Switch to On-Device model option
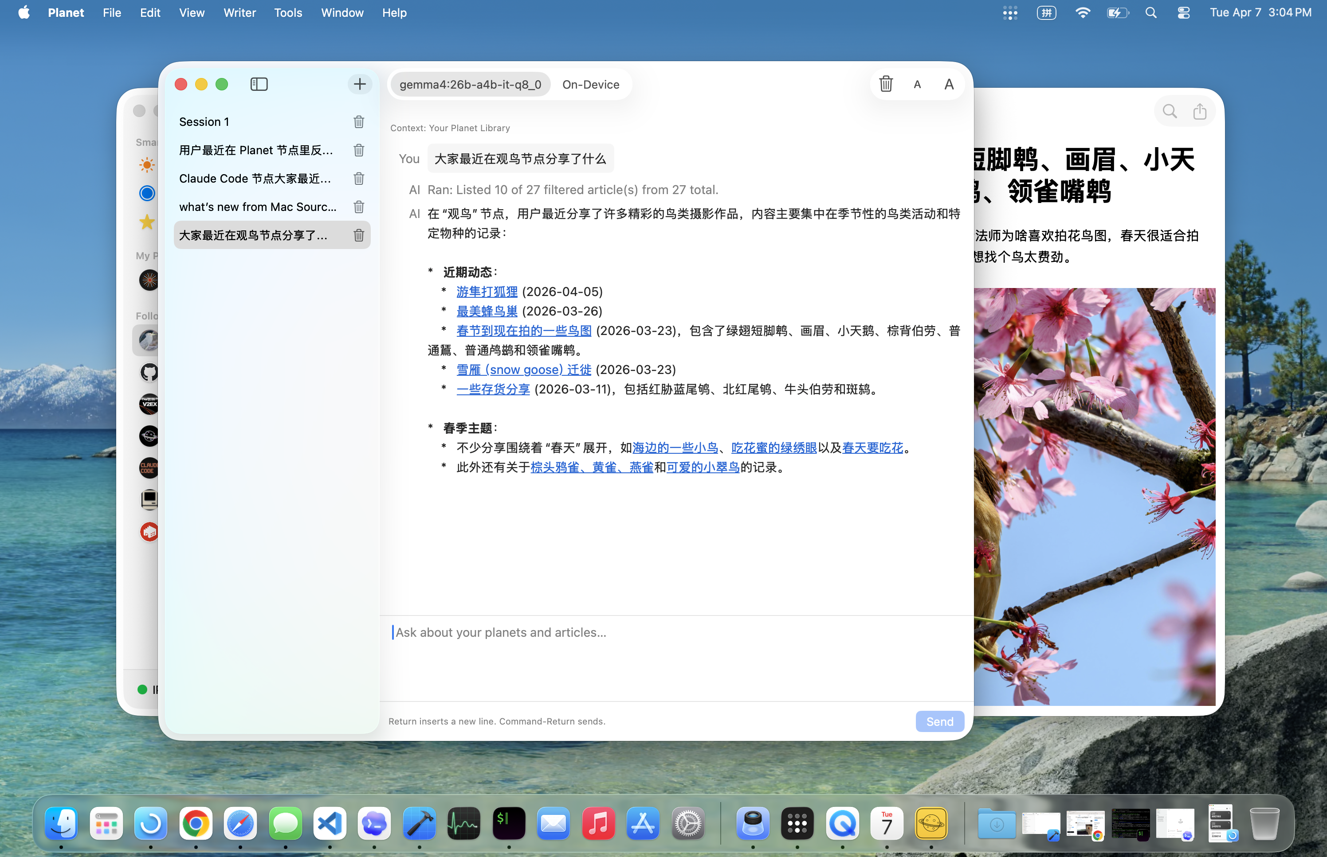This screenshot has height=857, width=1327. [590, 84]
